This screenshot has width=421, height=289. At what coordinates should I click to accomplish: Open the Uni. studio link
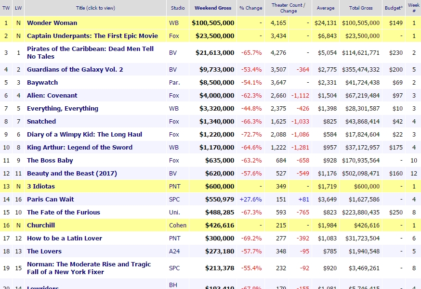click(174, 213)
